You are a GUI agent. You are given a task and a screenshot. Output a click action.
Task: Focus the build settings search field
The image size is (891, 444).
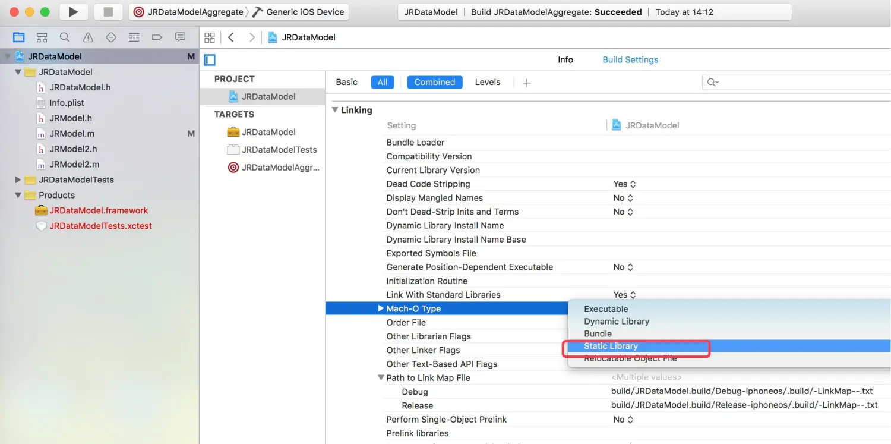click(797, 82)
